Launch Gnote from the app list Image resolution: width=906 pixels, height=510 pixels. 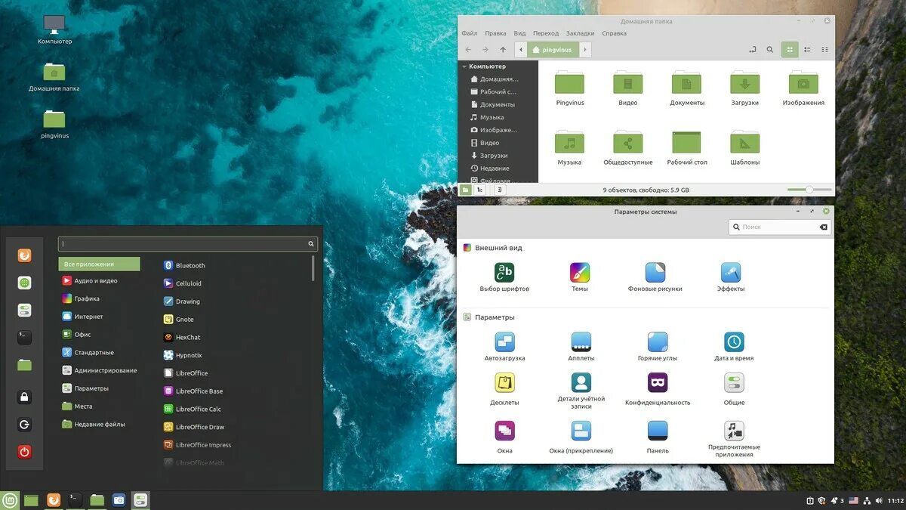[179, 320]
